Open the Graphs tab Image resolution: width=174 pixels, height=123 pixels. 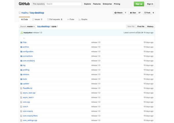(x=83, y=19)
